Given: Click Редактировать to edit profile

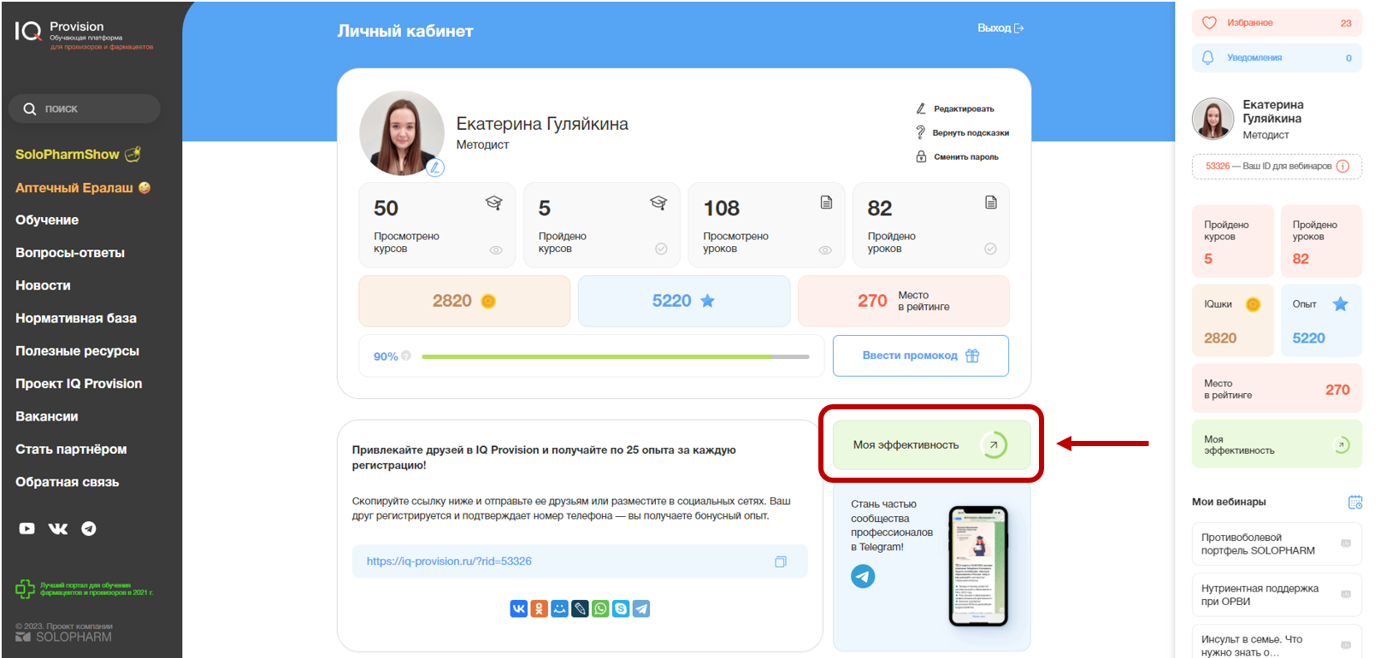Looking at the screenshot, I should click(956, 109).
